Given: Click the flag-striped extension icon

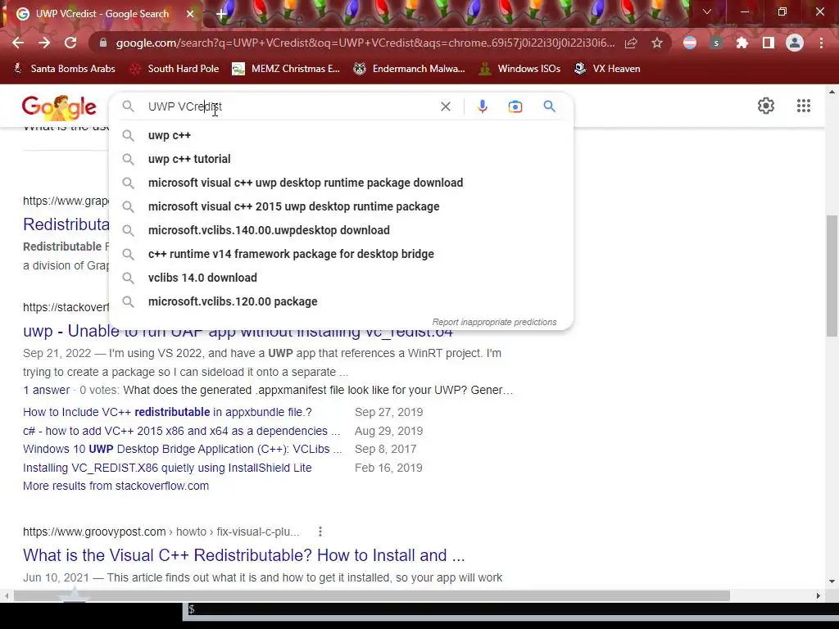Looking at the screenshot, I should click(x=690, y=43).
